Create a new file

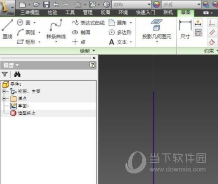[x=22, y=5]
